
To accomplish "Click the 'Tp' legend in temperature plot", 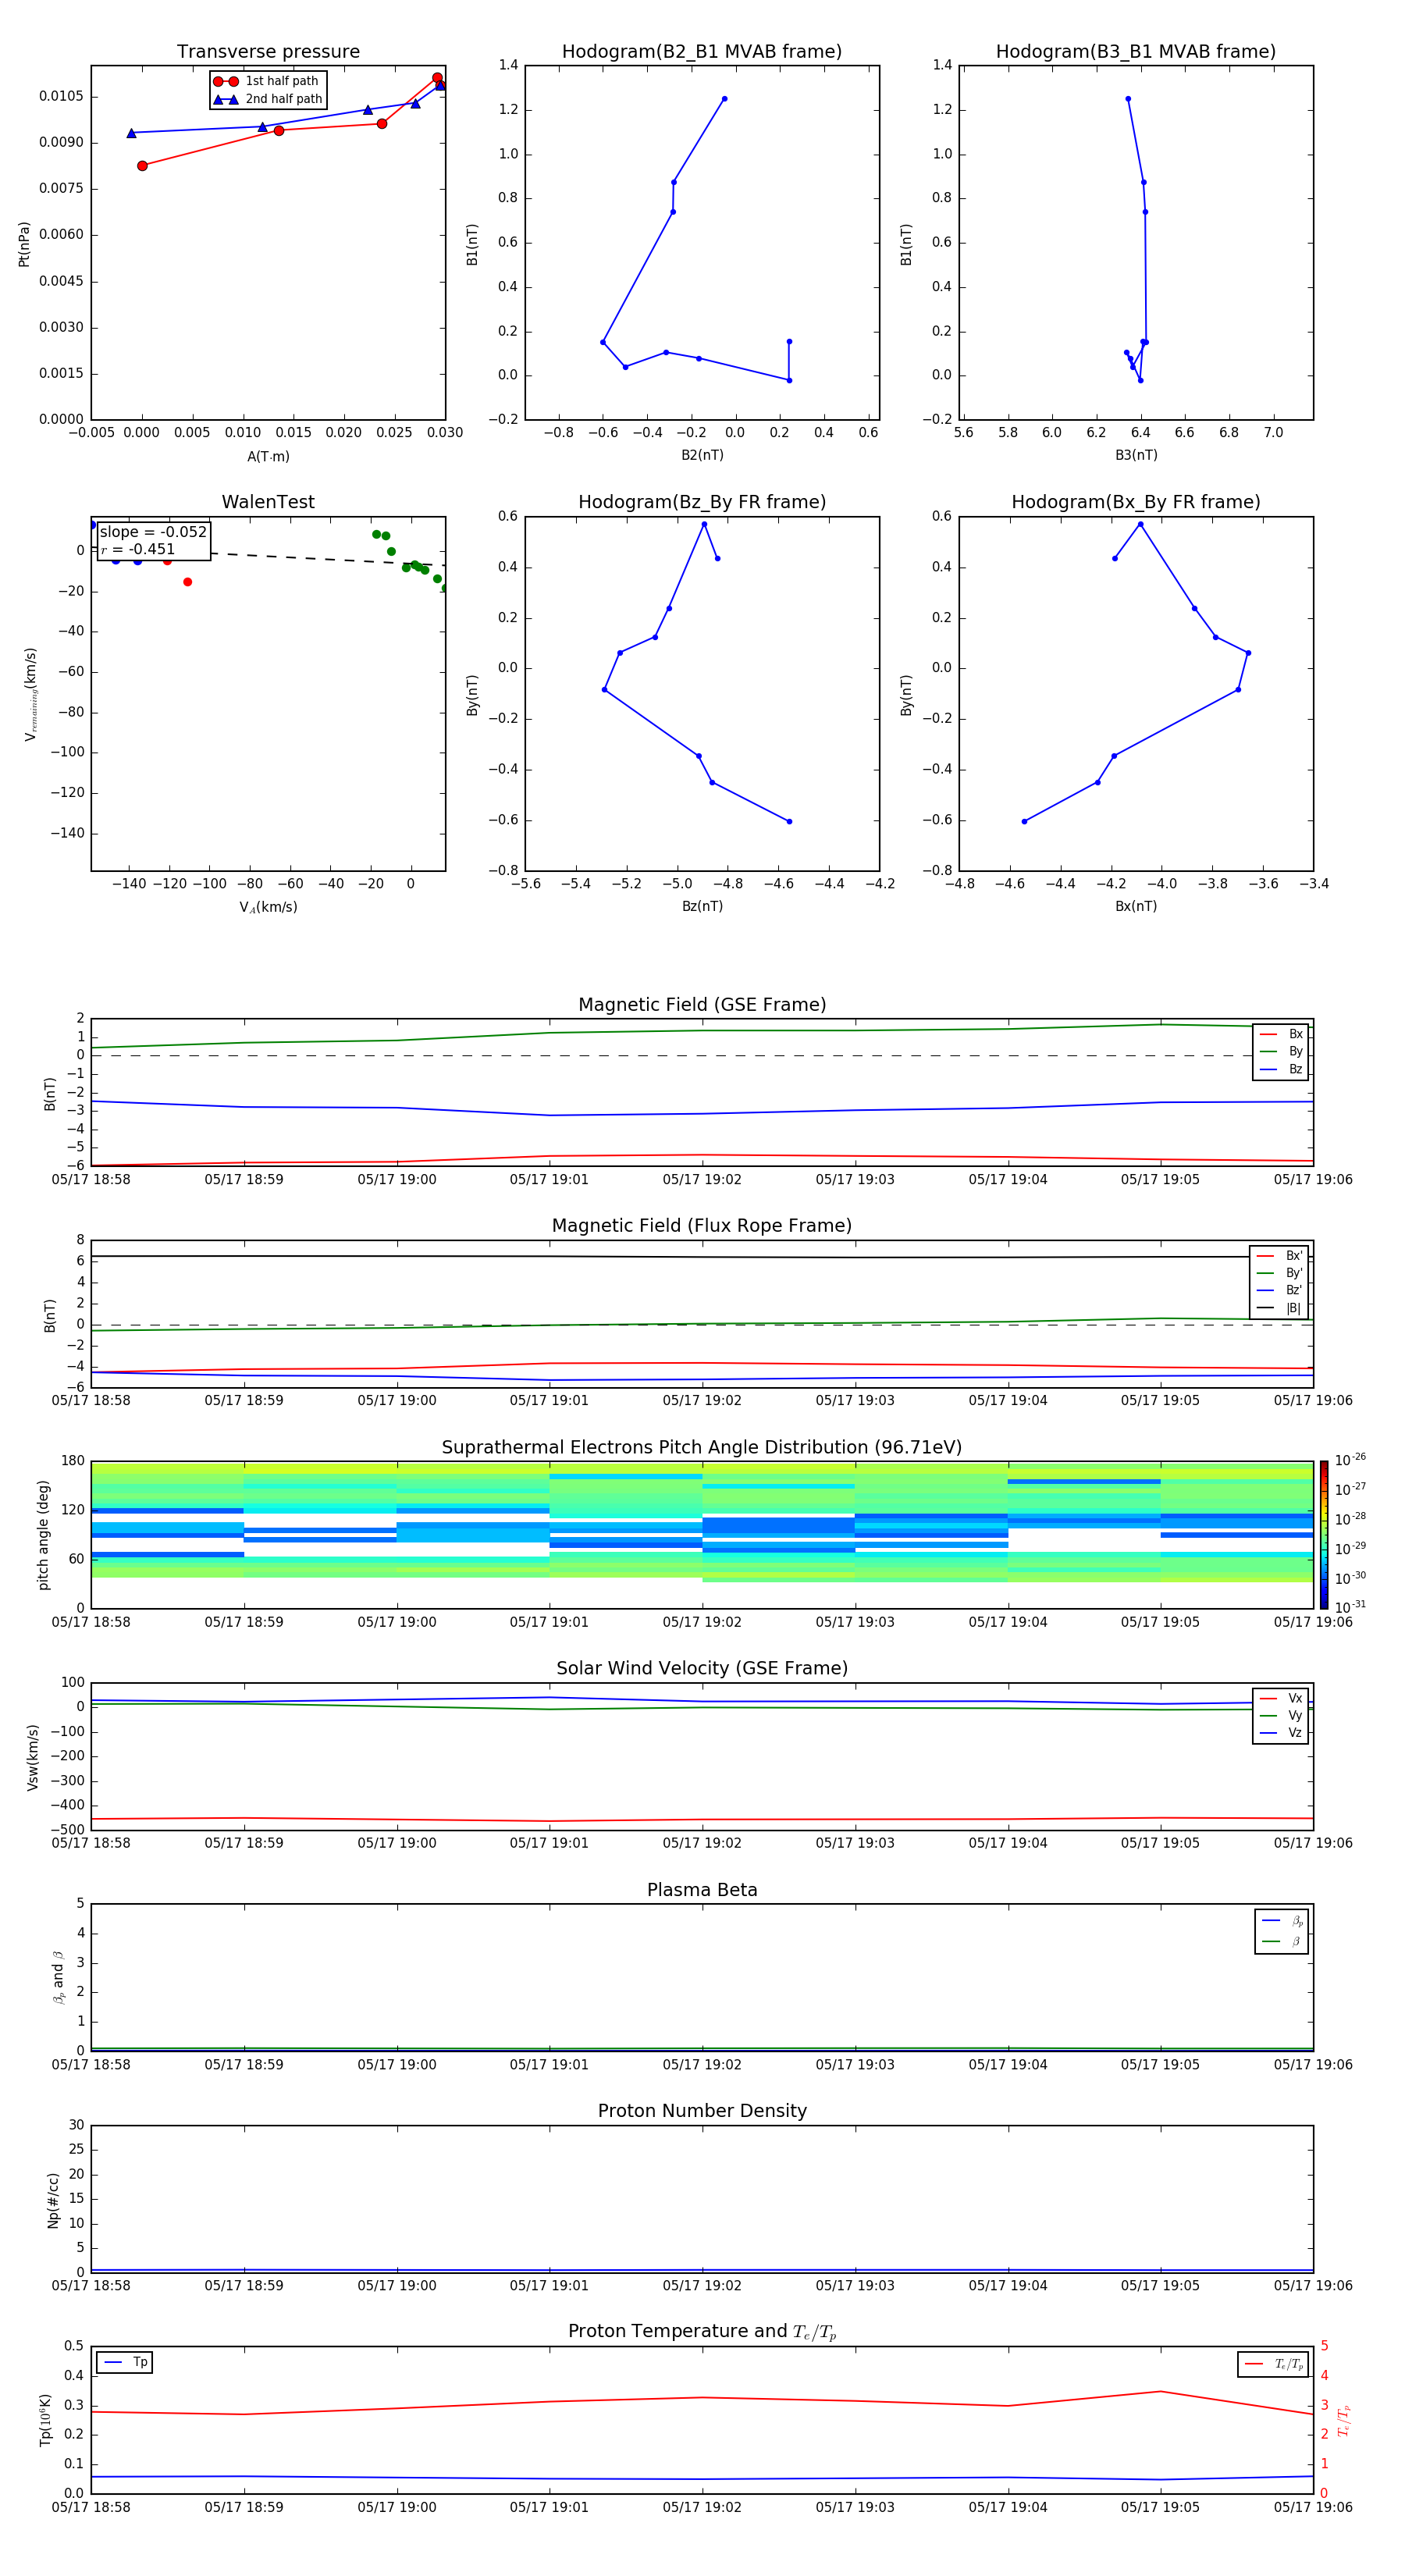I will coord(125,2362).
